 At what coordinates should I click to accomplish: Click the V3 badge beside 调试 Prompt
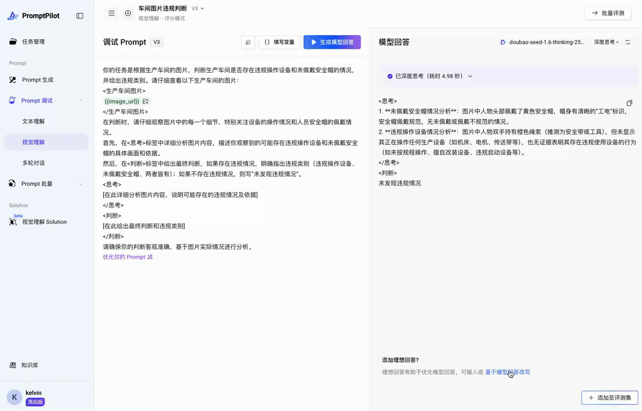point(157,42)
